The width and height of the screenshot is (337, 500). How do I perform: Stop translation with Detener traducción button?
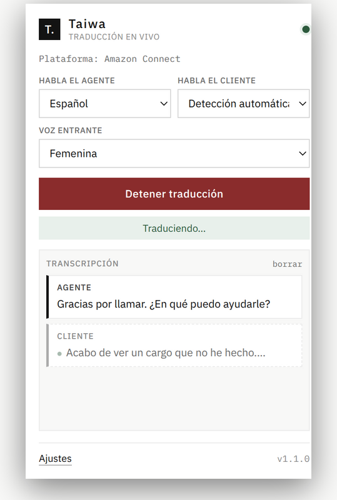[x=174, y=194]
